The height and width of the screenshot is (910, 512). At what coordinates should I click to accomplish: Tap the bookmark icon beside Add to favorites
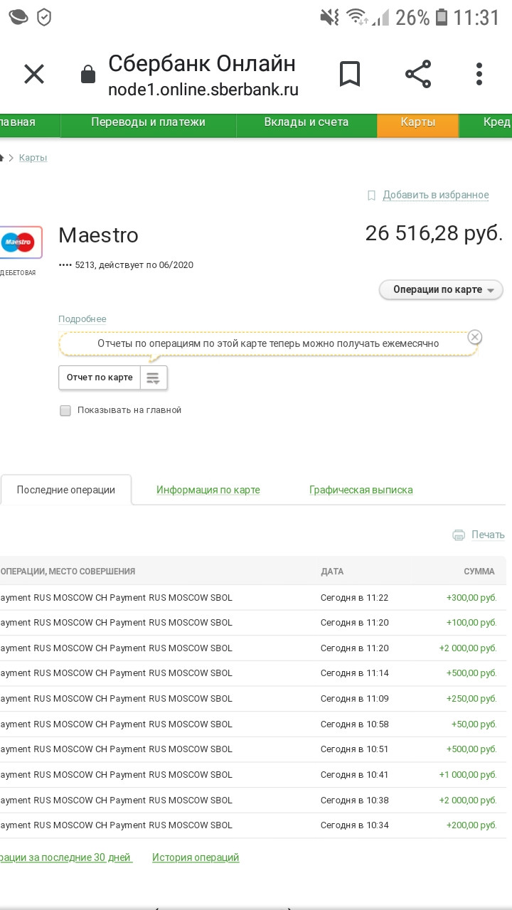(371, 195)
